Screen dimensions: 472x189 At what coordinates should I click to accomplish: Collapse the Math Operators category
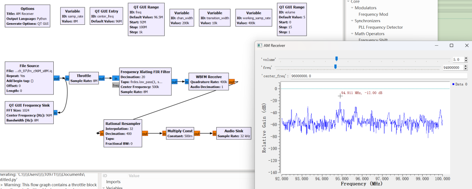[x=352, y=34]
